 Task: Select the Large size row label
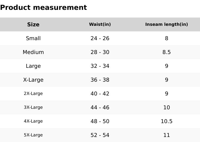point(33,66)
